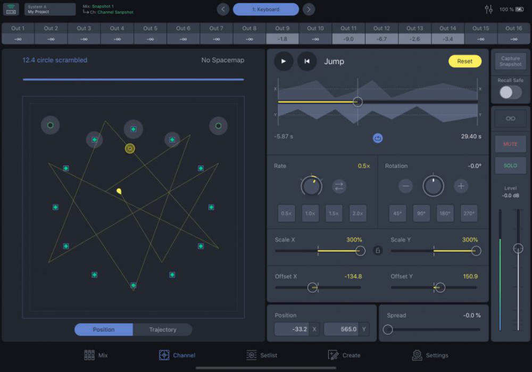532x372 pixels.
Task: Go to previous channel with left chevron
Action: click(x=223, y=10)
